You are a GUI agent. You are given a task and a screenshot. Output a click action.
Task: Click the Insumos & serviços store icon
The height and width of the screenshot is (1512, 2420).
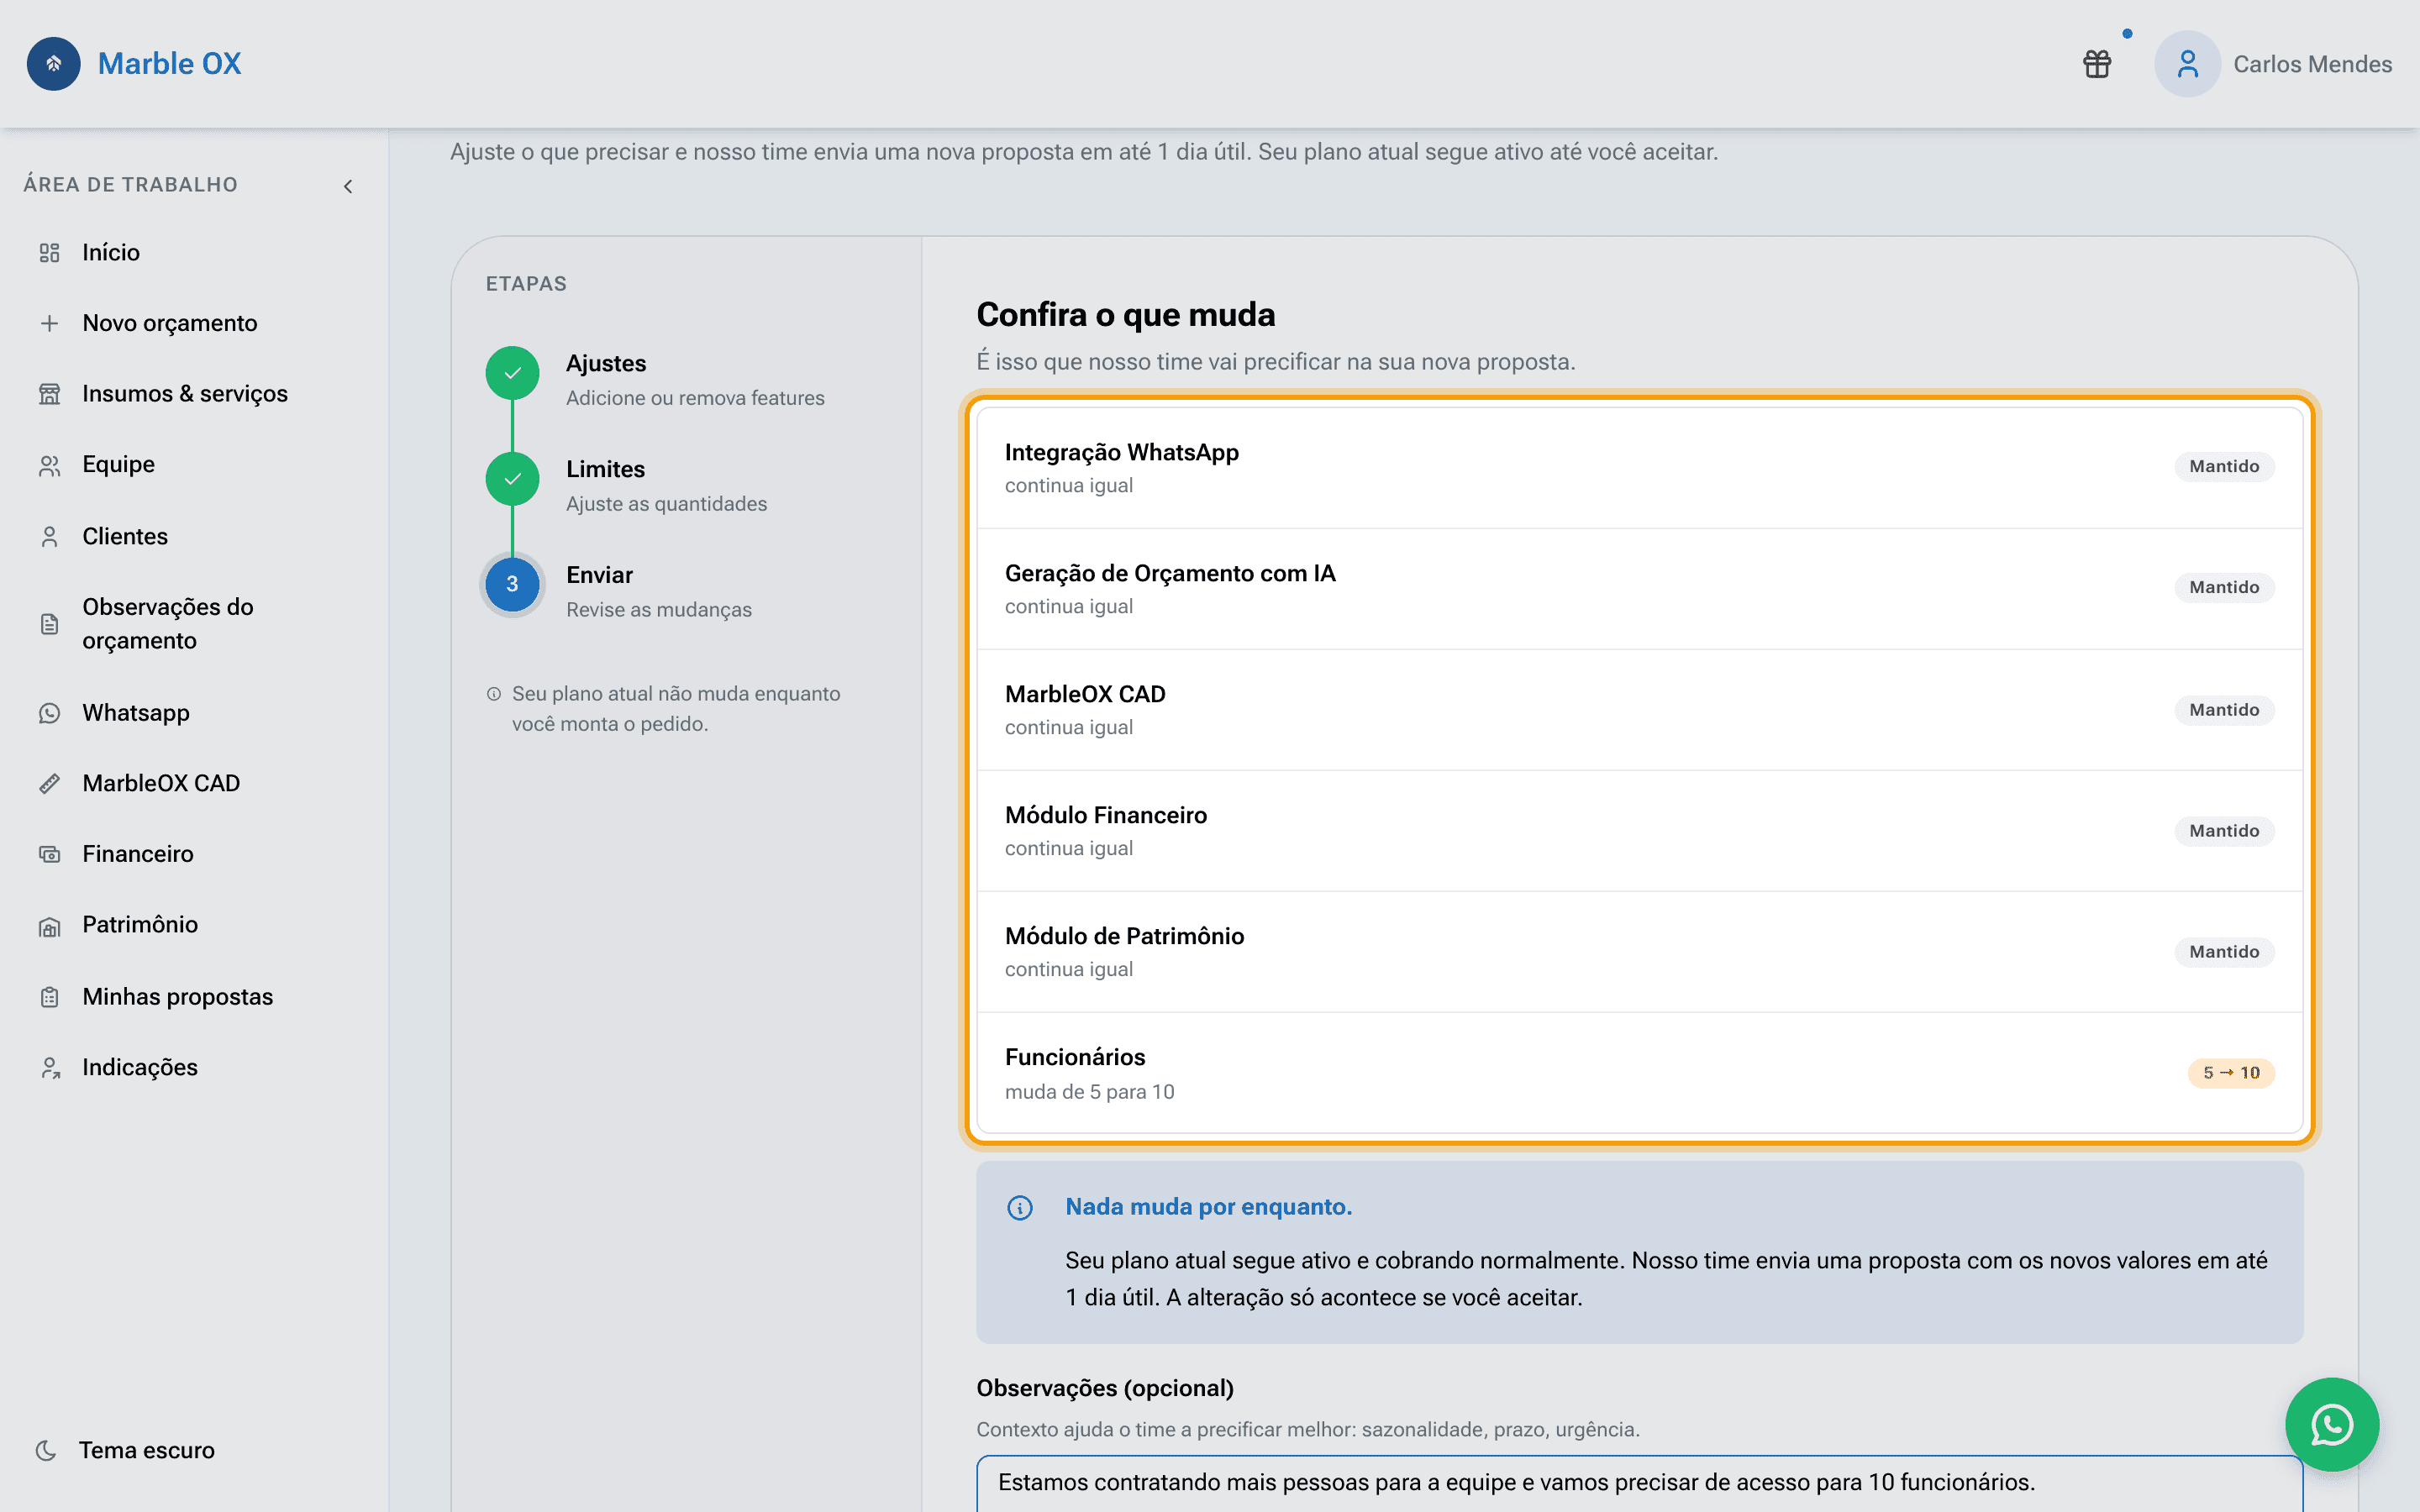click(49, 394)
